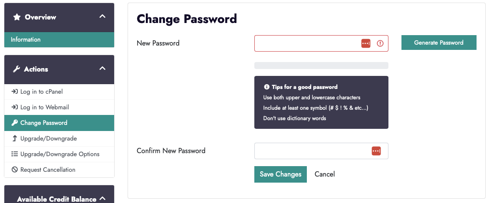Cancel the password change
Screen dimensions: 490x203
[325, 174]
